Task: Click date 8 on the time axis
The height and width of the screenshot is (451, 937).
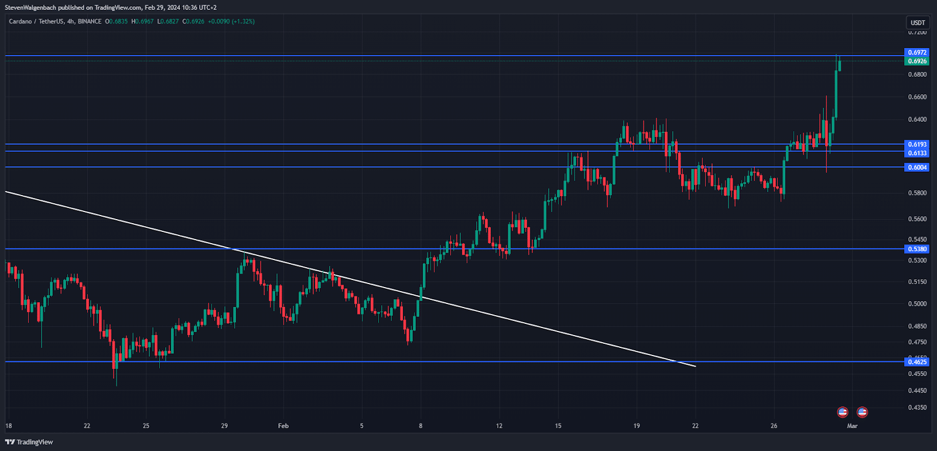Action: (x=420, y=426)
